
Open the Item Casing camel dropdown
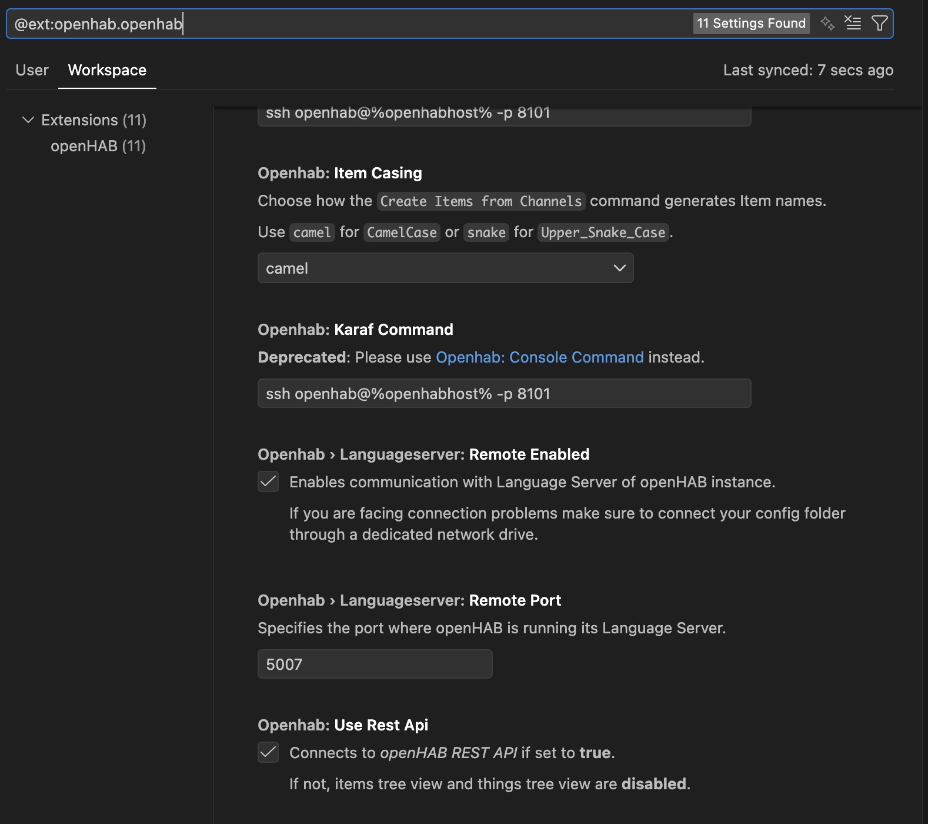(x=445, y=268)
